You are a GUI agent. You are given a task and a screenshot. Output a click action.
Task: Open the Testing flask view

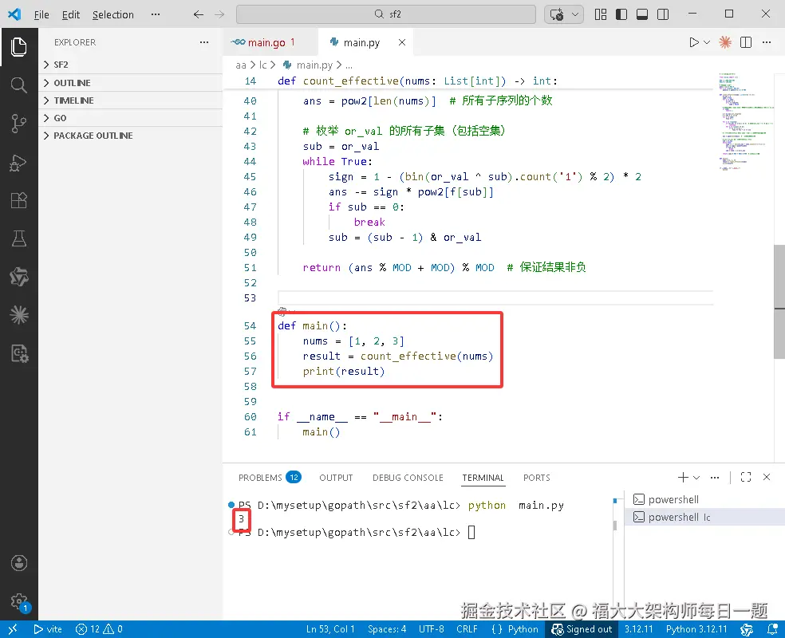(18, 238)
